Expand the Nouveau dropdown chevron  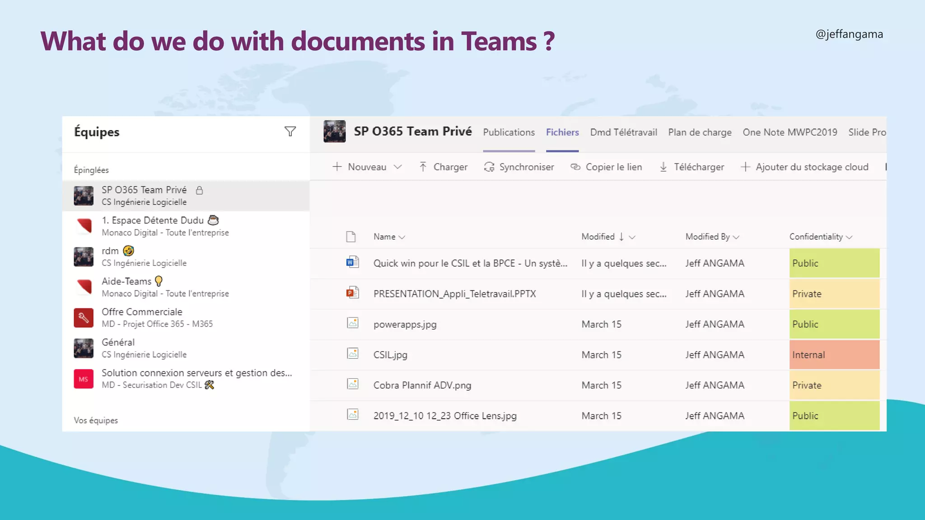[397, 167]
